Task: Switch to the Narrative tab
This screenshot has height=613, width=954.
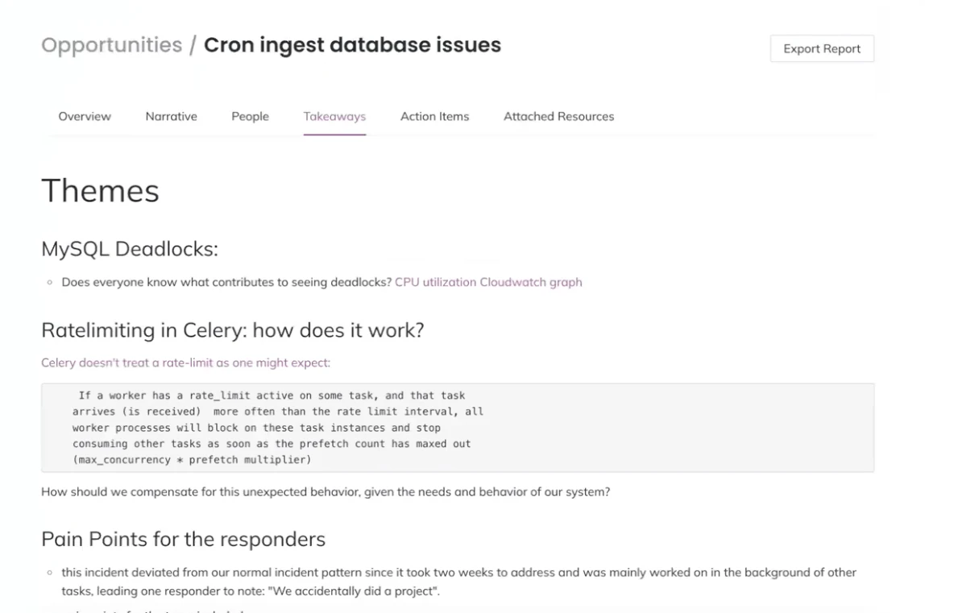Action: [171, 116]
